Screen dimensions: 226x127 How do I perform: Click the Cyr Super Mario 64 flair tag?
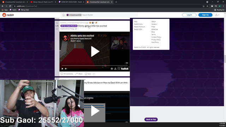tap(69, 26)
